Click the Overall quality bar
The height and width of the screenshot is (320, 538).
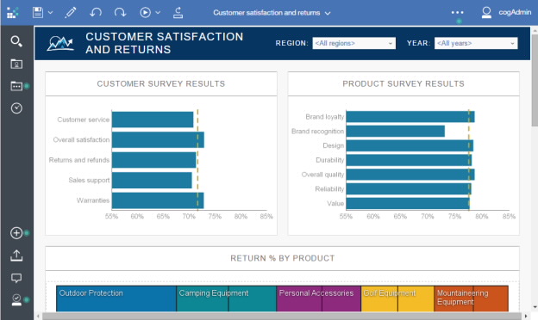click(x=410, y=175)
